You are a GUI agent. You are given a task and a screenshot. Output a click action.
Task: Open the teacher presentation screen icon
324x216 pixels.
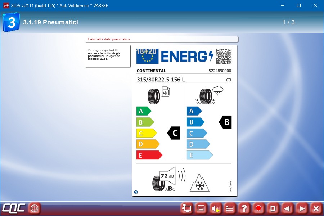[x=186, y=208]
